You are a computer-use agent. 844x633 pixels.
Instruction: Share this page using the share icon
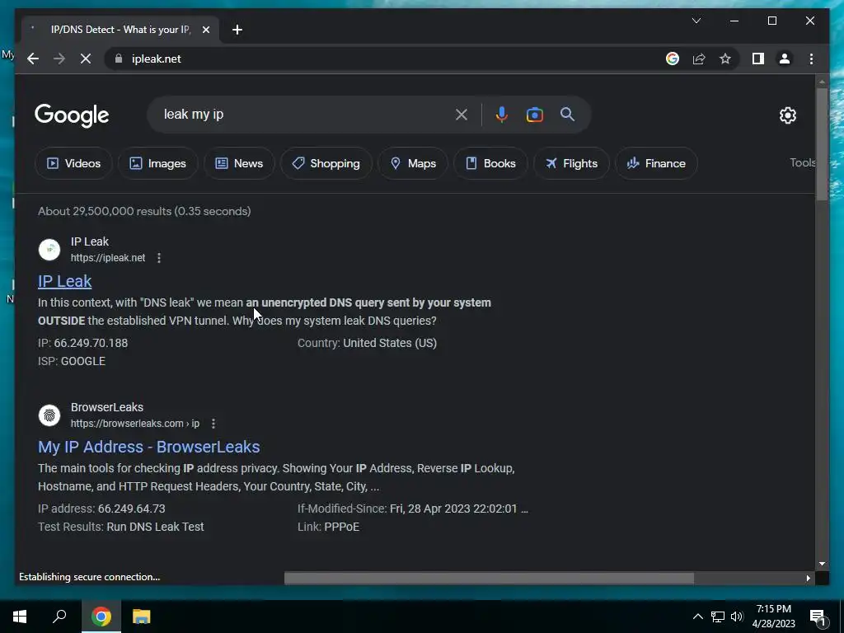tap(699, 59)
